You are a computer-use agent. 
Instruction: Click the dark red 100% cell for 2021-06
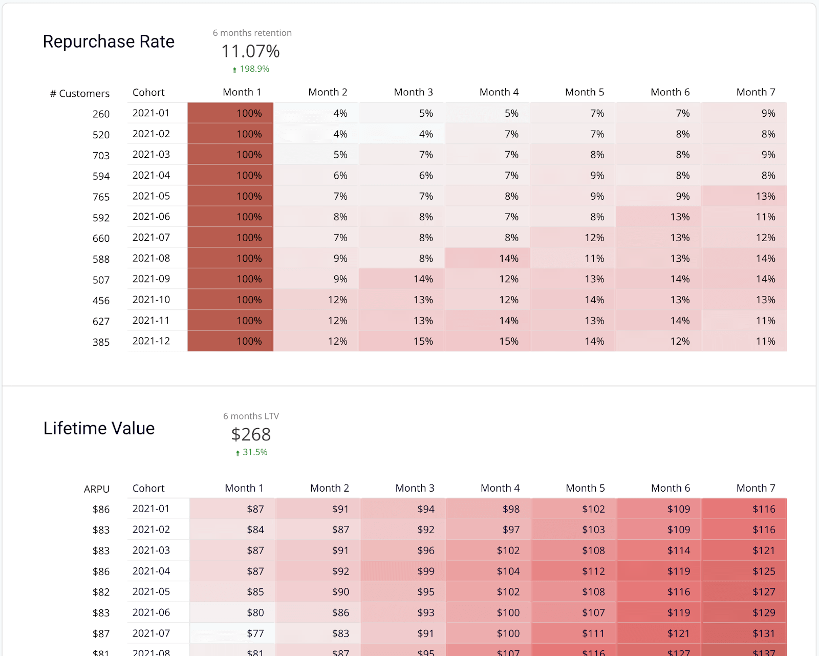click(230, 217)
